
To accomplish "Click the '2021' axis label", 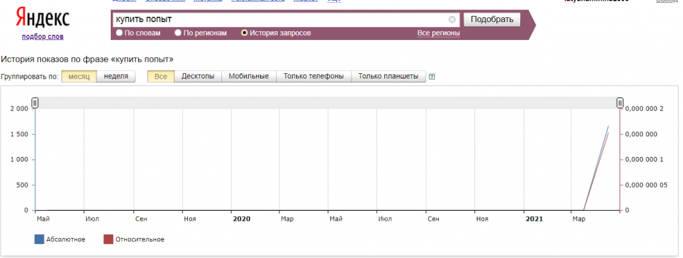I will (534, 219).
